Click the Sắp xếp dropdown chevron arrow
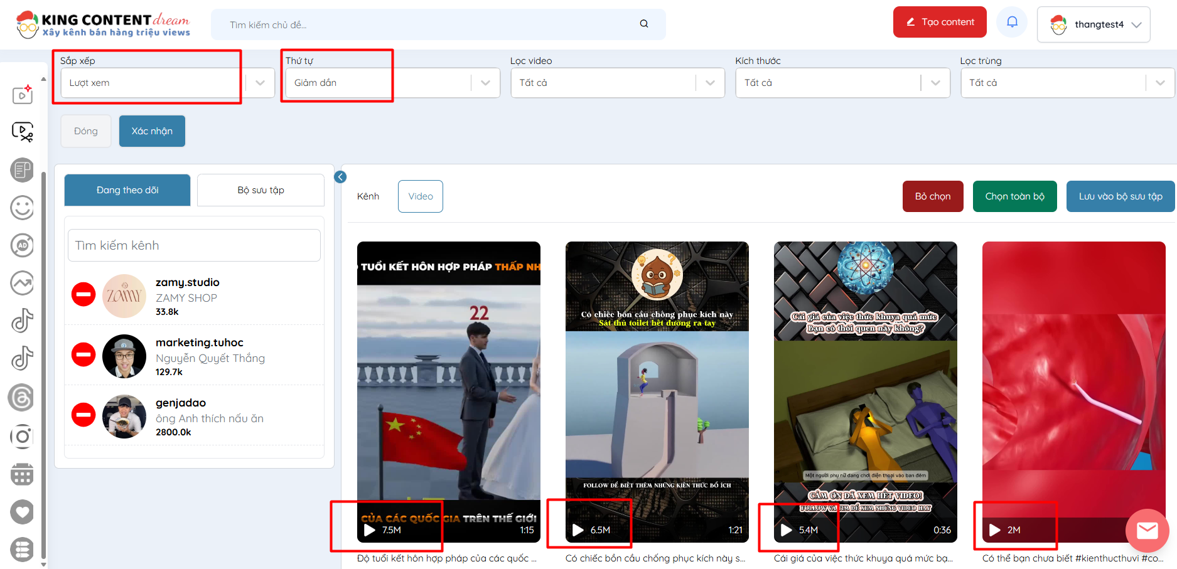The image size is (1177, 569). click(x=261, y=83)
